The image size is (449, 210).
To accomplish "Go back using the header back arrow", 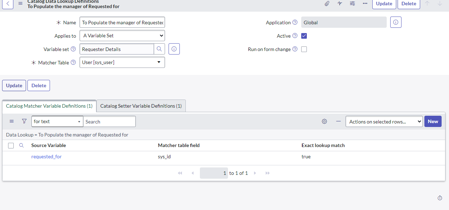I will click(x=8, y=4).
